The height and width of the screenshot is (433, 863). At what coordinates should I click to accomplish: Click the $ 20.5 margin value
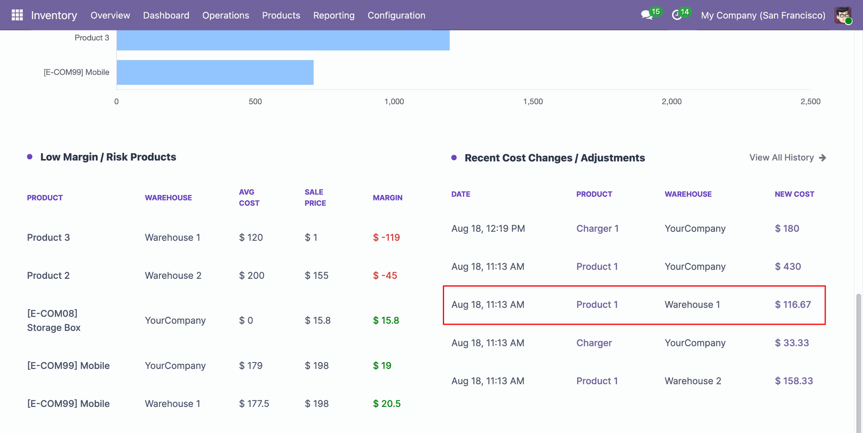tap(387, 404)
